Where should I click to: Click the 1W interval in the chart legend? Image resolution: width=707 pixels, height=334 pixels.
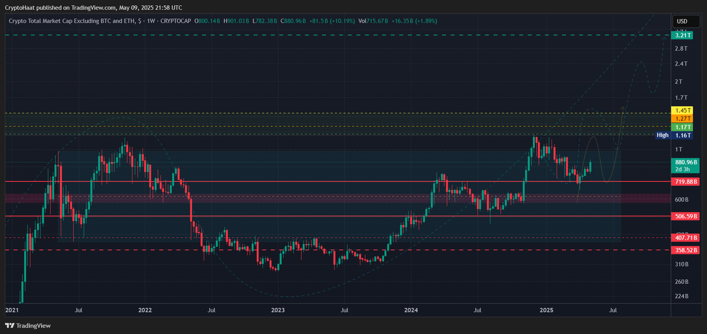[x=151, y=21]
